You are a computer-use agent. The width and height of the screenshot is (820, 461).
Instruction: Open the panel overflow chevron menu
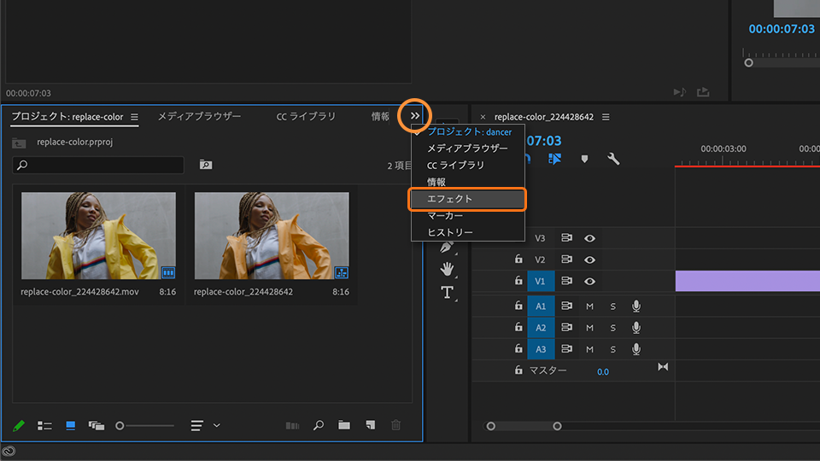pyautogui.click(x=414, y=116)
